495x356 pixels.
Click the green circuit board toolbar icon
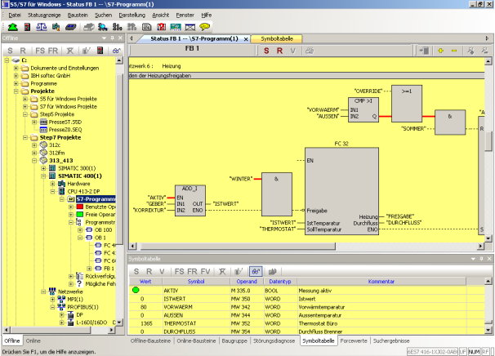(176, 27)
